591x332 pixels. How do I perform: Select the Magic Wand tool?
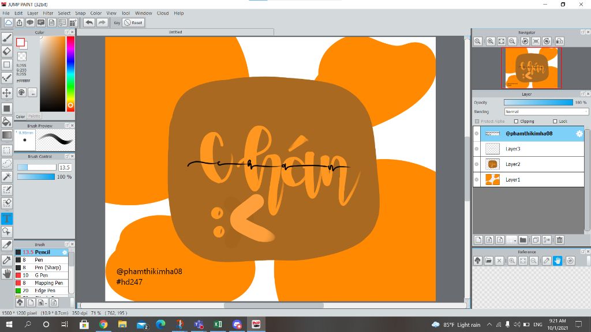click(7, 176)
